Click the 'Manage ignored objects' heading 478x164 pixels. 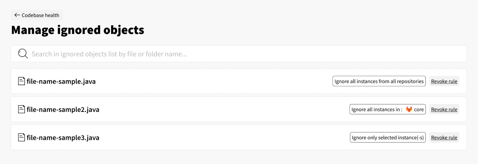click(x=78, y=30)
